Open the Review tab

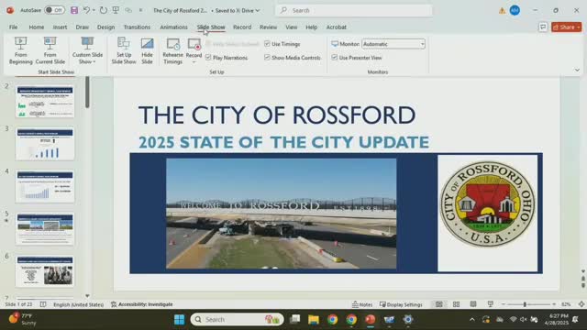click(x=269, y=27)
